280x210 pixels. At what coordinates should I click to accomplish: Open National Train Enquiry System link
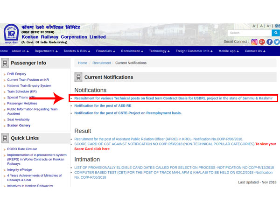[29, 85]
